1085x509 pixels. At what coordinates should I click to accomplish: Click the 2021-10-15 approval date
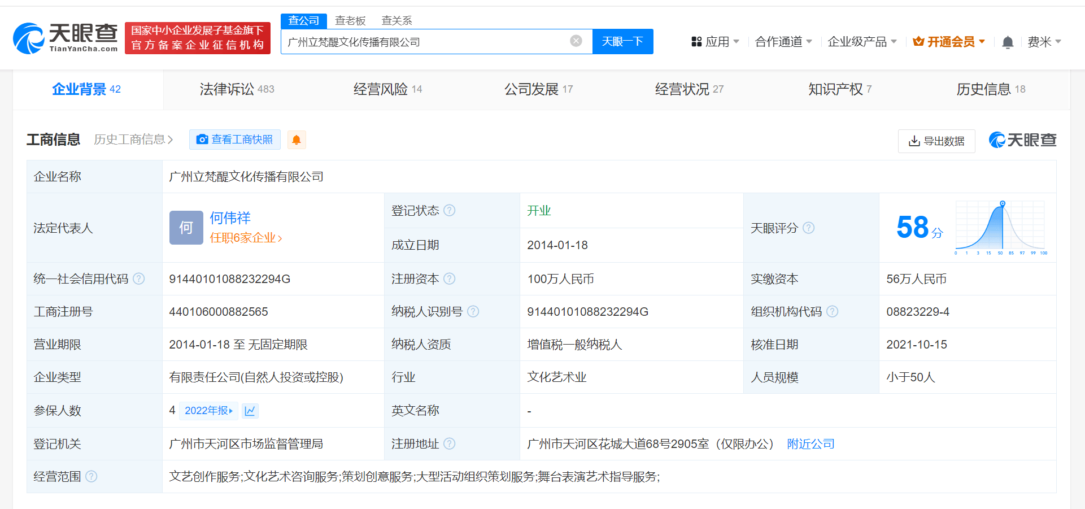pyautogui.click(x=917, y=345)
